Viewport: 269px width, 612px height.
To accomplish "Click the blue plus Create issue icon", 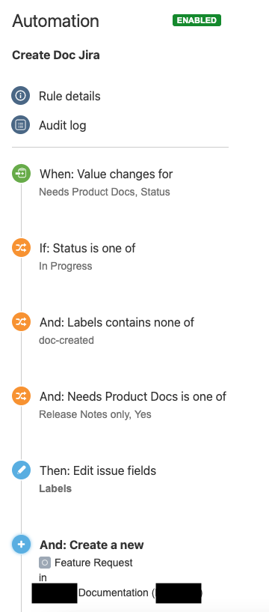I will pyautogui.click(x=21, y=545).
